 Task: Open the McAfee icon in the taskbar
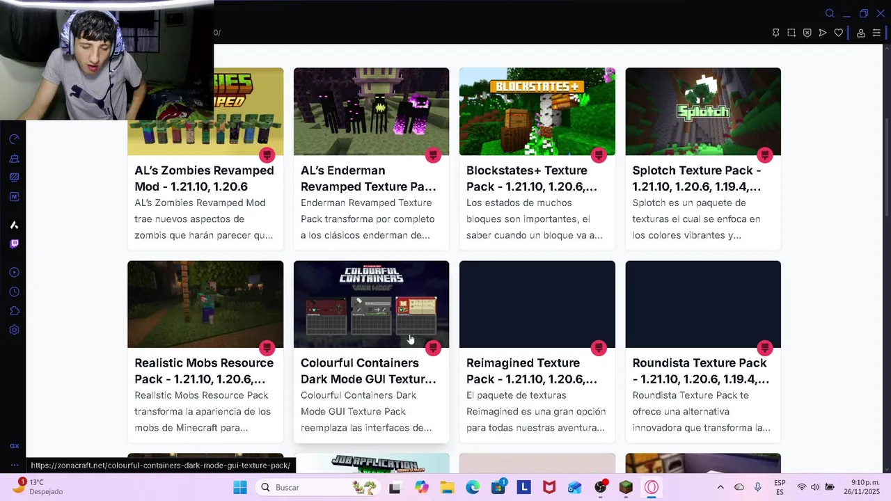pyautogui.click(x=549, y=487)
